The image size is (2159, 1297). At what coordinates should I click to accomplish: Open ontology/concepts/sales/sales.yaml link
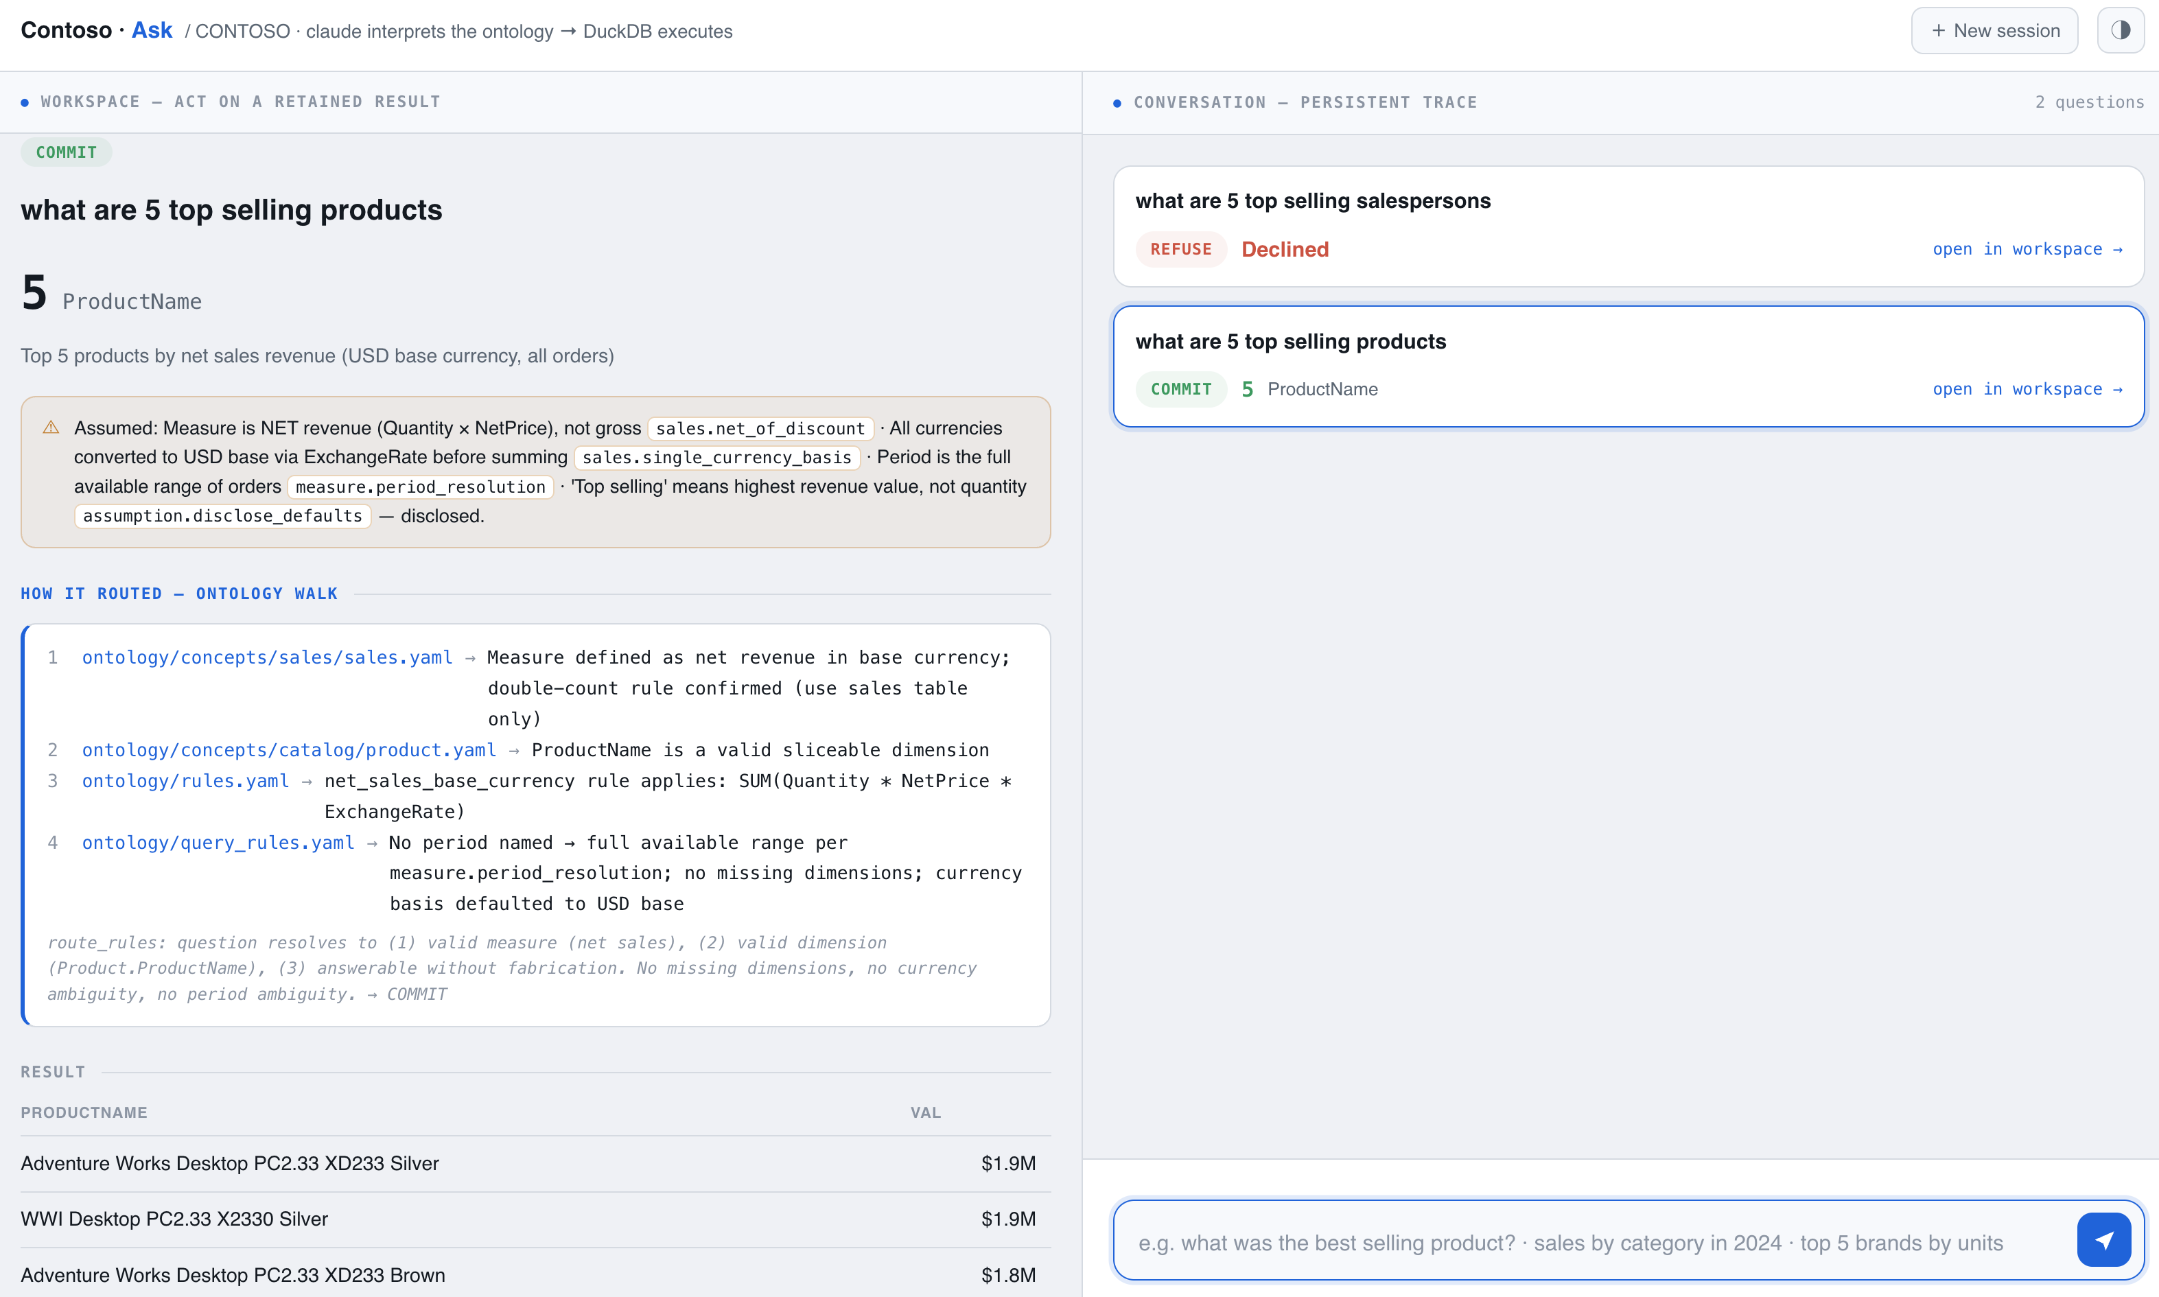point(268,657)
